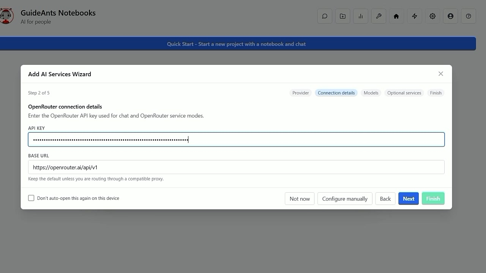Screen dimensions: 486x273
Task: Open the chat bubble icon in the header
Action: (325, 16)
